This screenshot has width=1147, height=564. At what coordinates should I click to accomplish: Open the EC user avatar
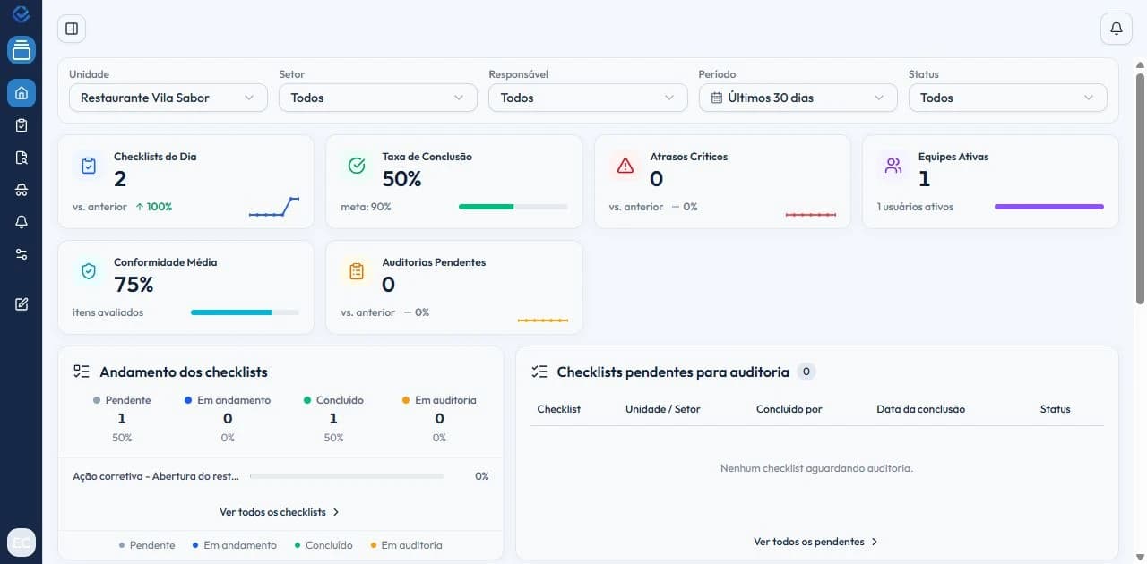coord(22,542)
